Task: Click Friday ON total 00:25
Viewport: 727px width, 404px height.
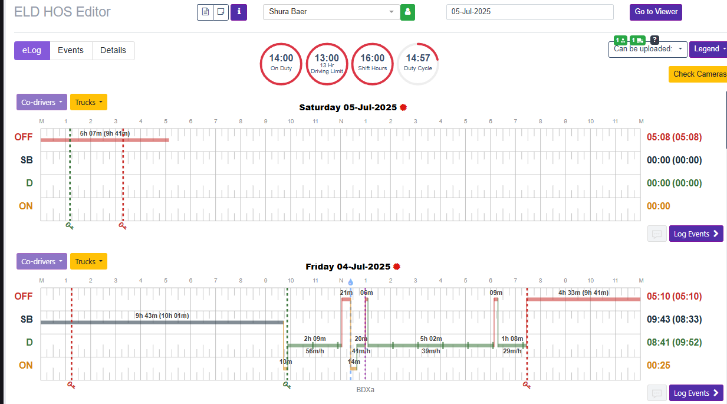Action: click(x=659, y=365)
